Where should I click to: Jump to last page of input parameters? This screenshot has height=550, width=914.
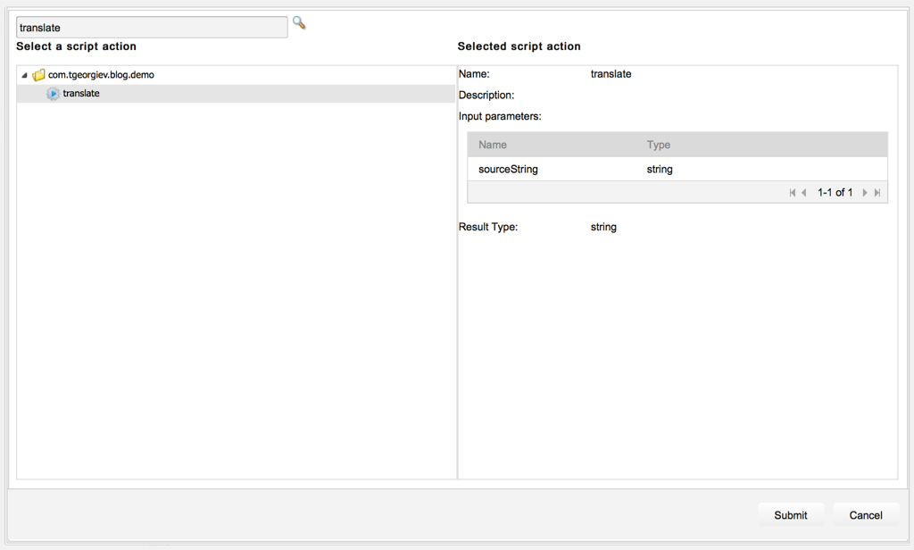877,193
